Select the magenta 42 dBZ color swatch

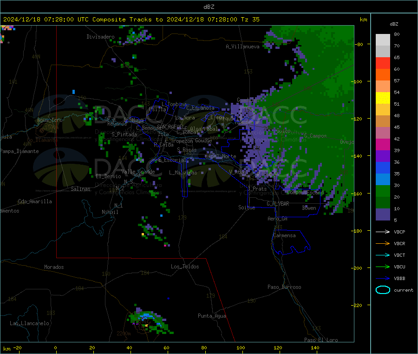pyautogui.click(x=383, y=144)
